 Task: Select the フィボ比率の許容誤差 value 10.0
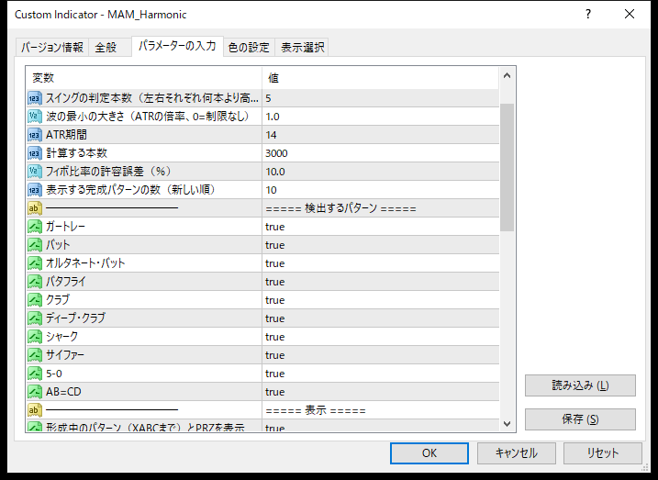[381, 172]
